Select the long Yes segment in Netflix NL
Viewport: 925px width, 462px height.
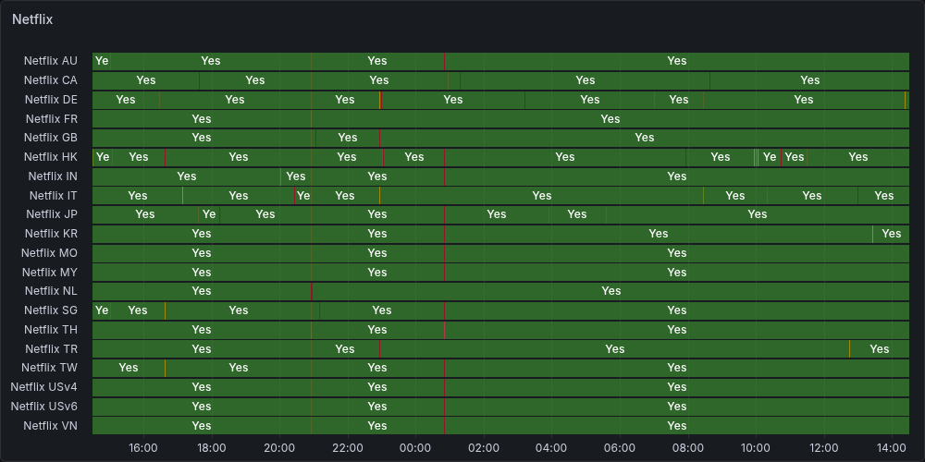tap(610, 291)
